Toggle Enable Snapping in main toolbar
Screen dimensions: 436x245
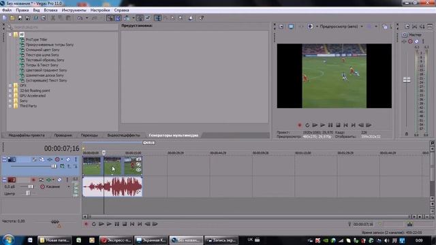tap(110, 18)
